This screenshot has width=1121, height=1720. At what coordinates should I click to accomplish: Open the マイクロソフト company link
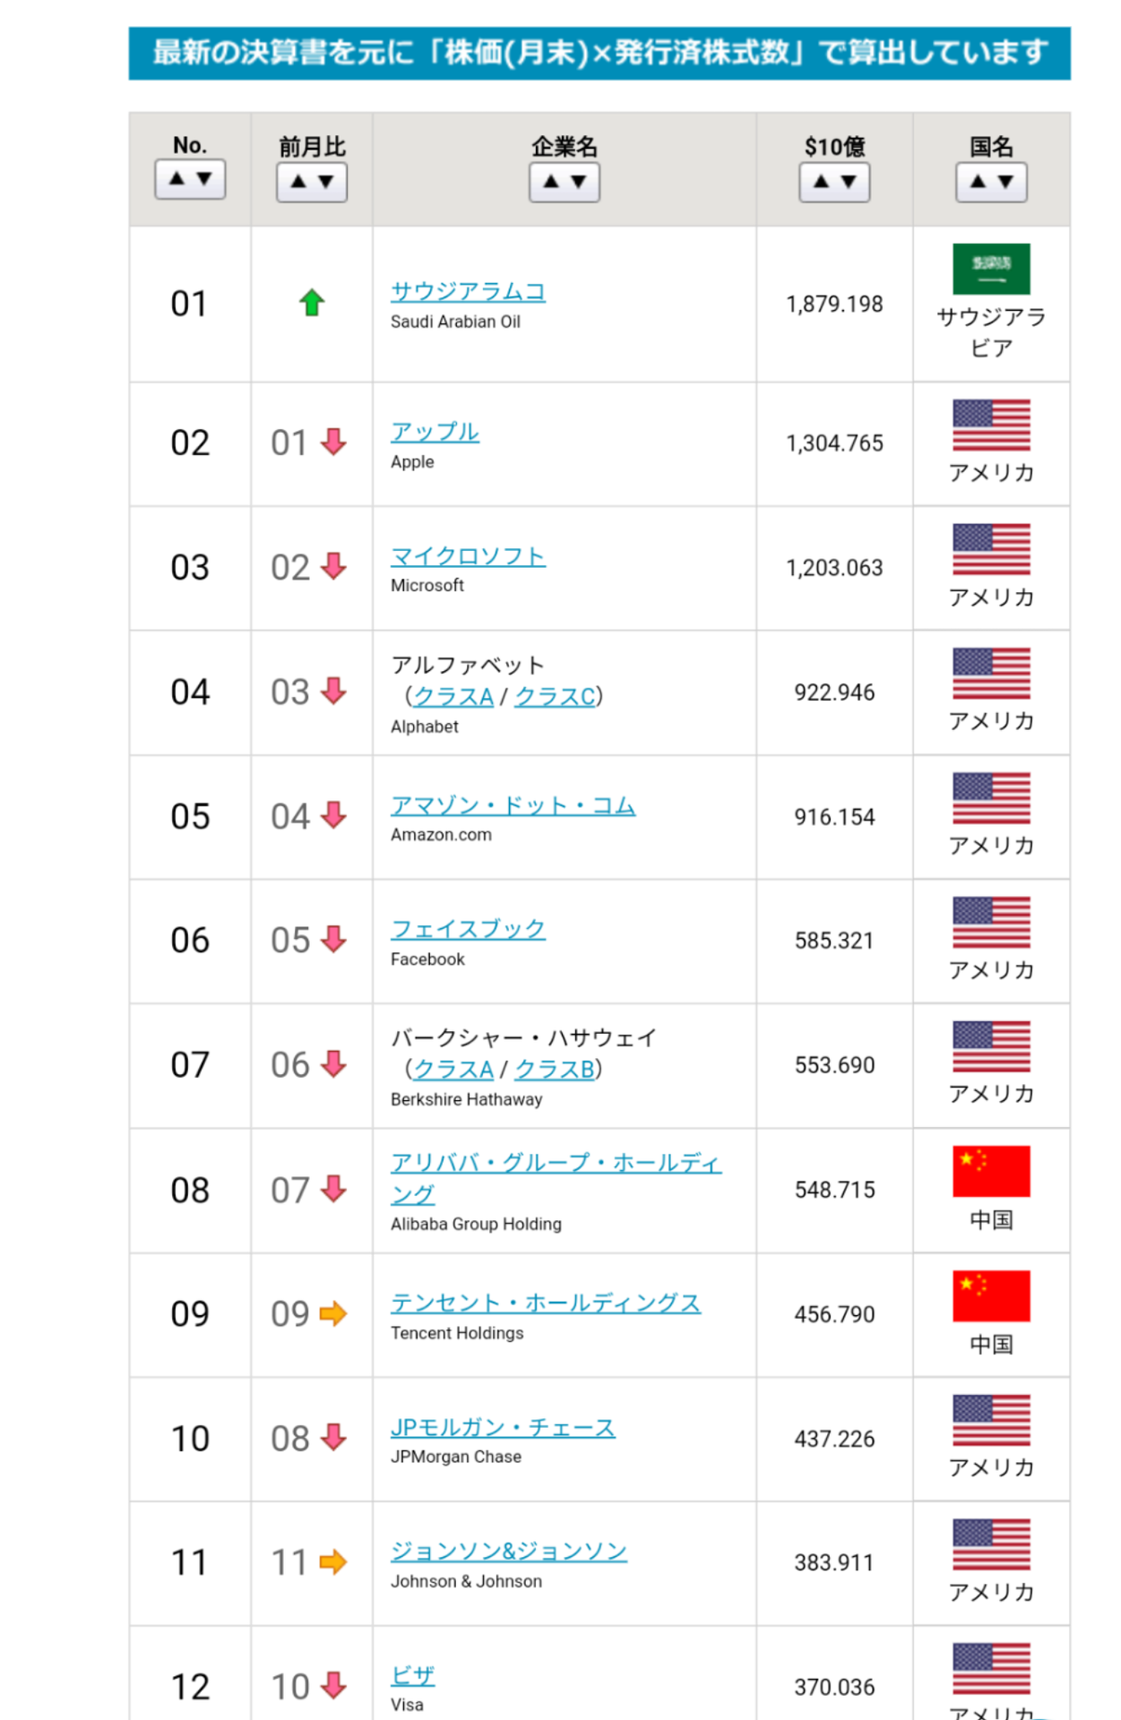(x=468, y=556)
